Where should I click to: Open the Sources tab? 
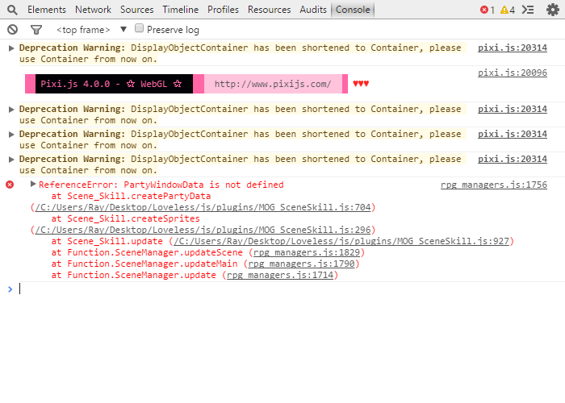[137, 10]
